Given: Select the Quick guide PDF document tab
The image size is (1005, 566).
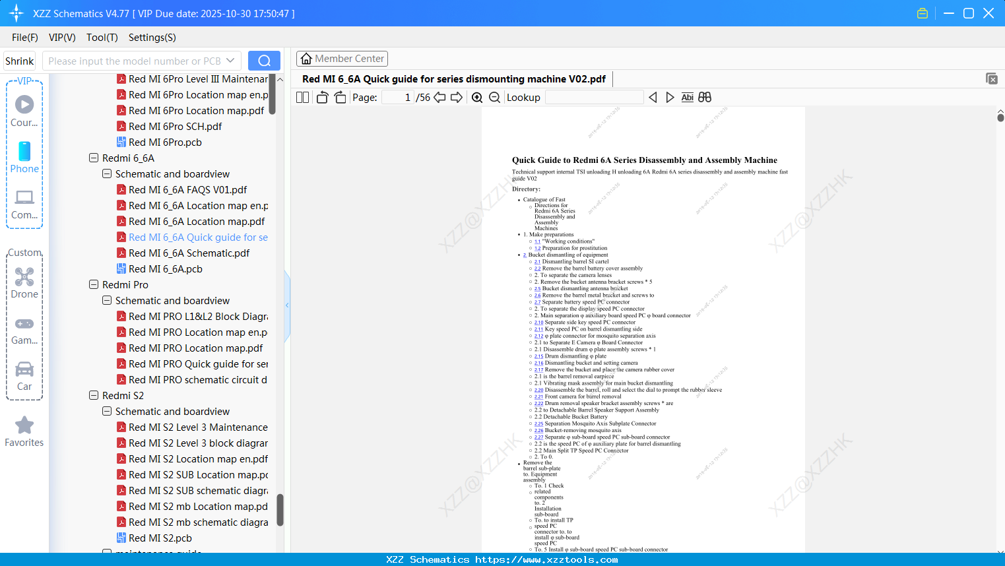Looking at the screenshot, I should (454, 79).
